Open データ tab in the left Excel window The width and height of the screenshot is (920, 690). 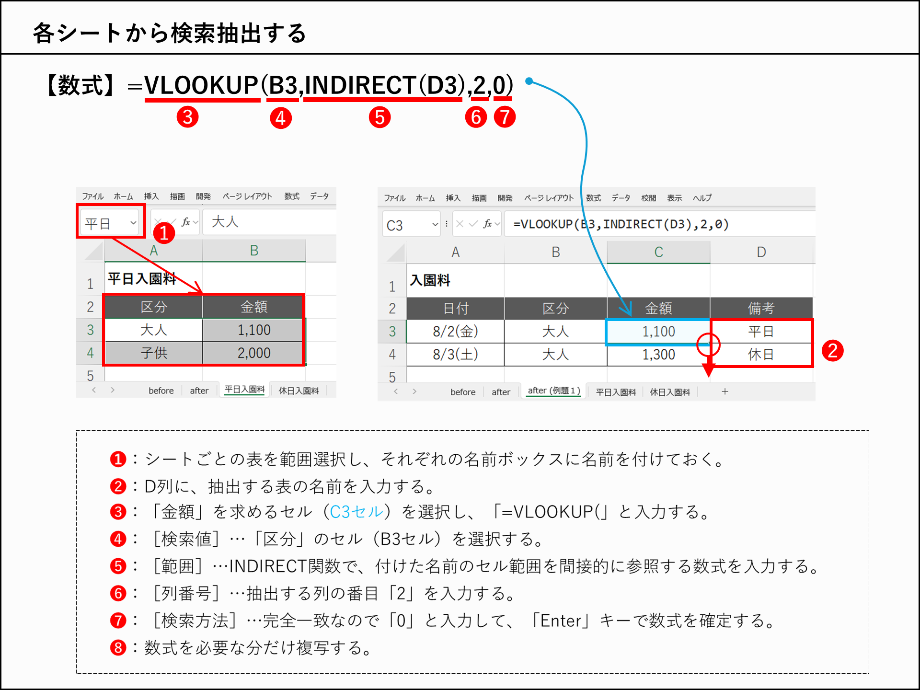(319, 196)
